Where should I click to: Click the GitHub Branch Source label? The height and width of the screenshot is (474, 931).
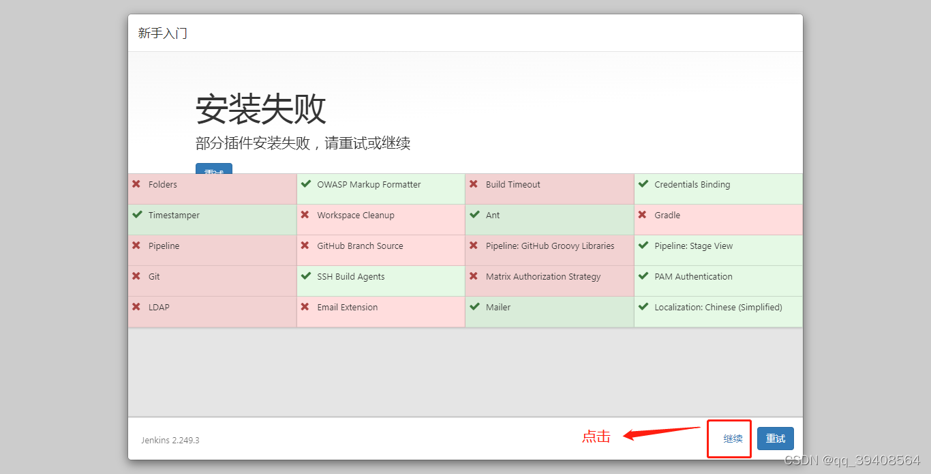pos(360,246)
